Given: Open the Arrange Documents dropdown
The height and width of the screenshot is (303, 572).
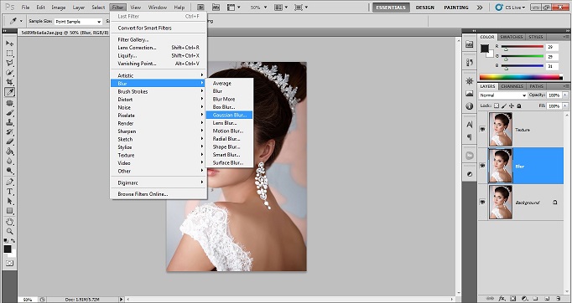Looking at the screenshot, I should (280, 8).
